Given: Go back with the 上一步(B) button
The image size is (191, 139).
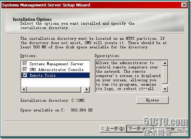Looking at the screenshot, I should pos(113,129).
